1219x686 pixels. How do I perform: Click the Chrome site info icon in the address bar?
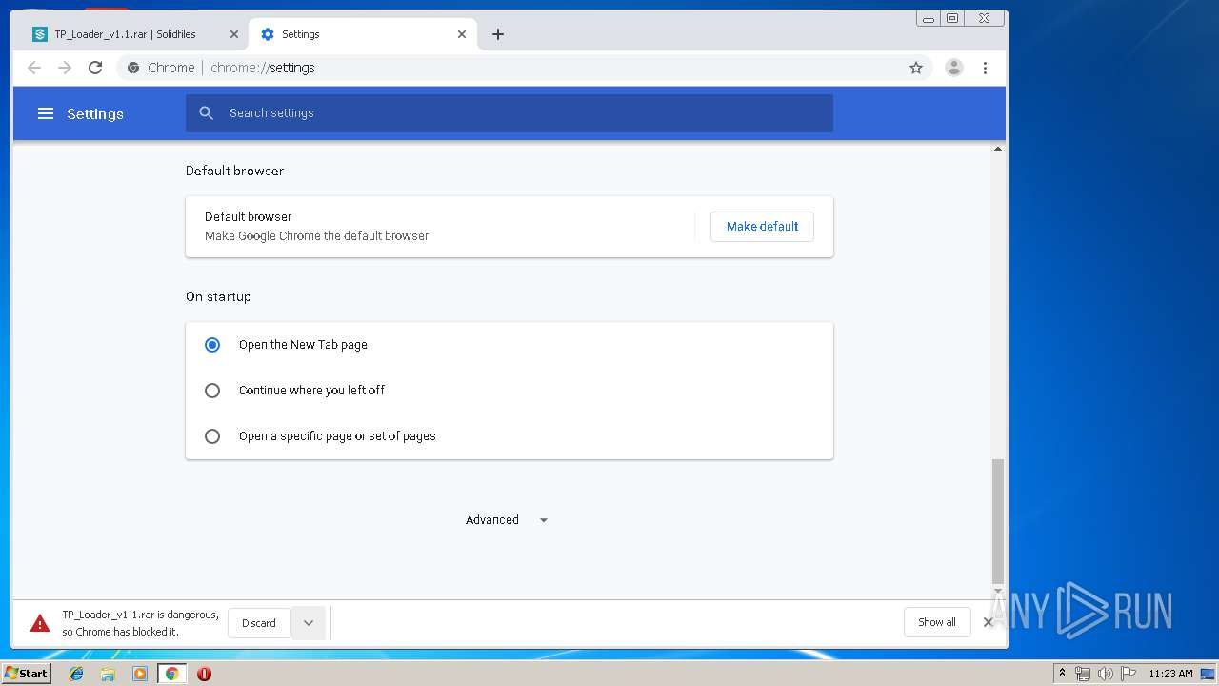coord(133,68)
